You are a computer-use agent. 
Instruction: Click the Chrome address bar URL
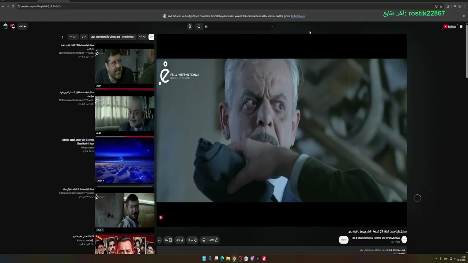41,6
